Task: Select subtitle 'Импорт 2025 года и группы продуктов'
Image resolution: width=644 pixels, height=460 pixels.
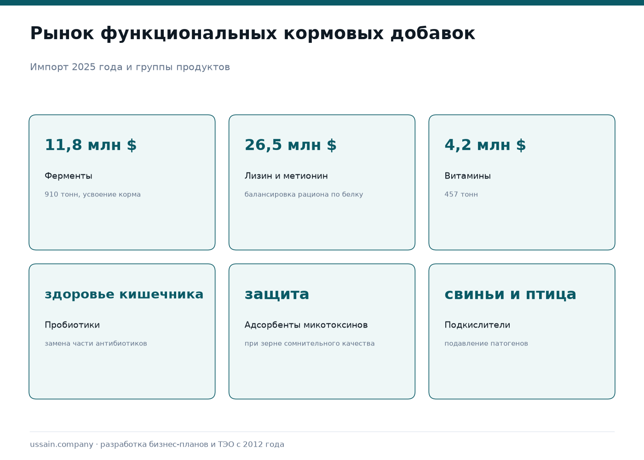Action: tap(130, 67)
